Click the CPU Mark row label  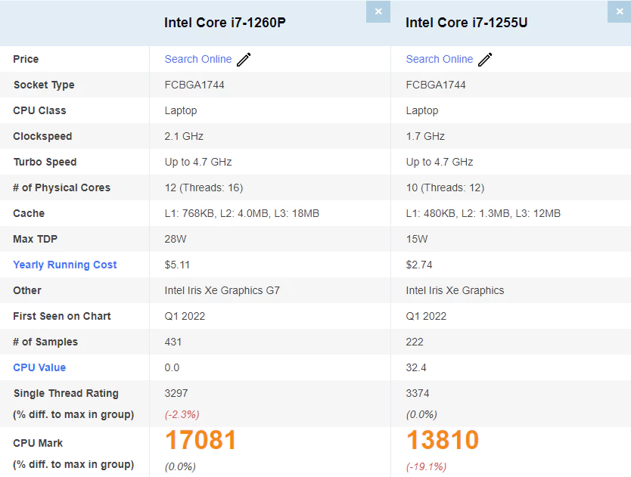coord(38,443)
